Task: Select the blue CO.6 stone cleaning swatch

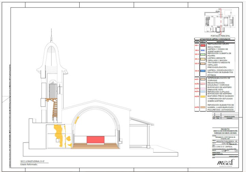Action: (x=202, y=71)
